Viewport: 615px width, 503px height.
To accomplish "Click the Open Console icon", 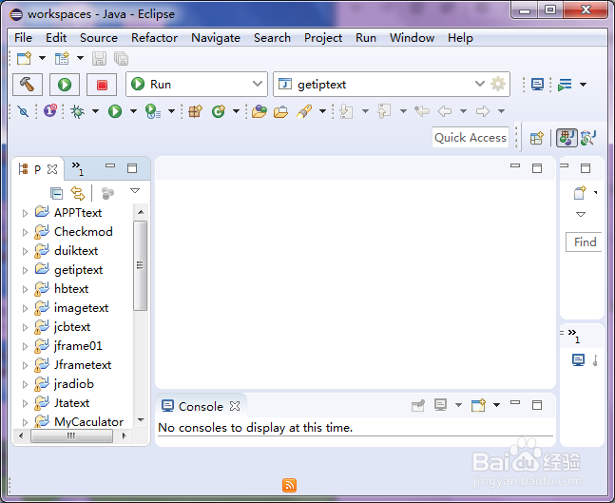I will point(478,405).
